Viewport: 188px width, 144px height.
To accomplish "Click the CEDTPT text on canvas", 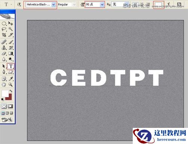I will click(x=107, y=78).
